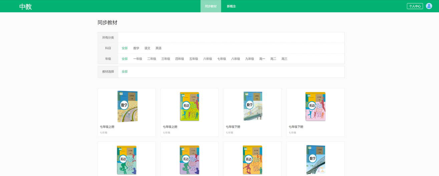
Task: Open the 七年级上册 数学 book cover
Action: coord(127,106)
